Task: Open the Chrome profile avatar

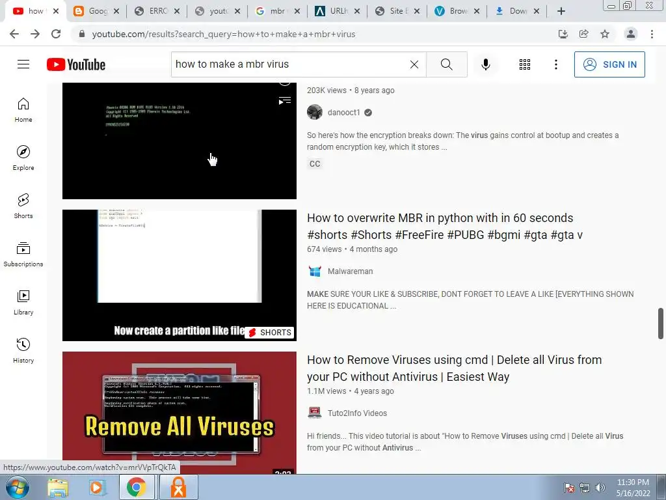Action: (x=631, y=34)
